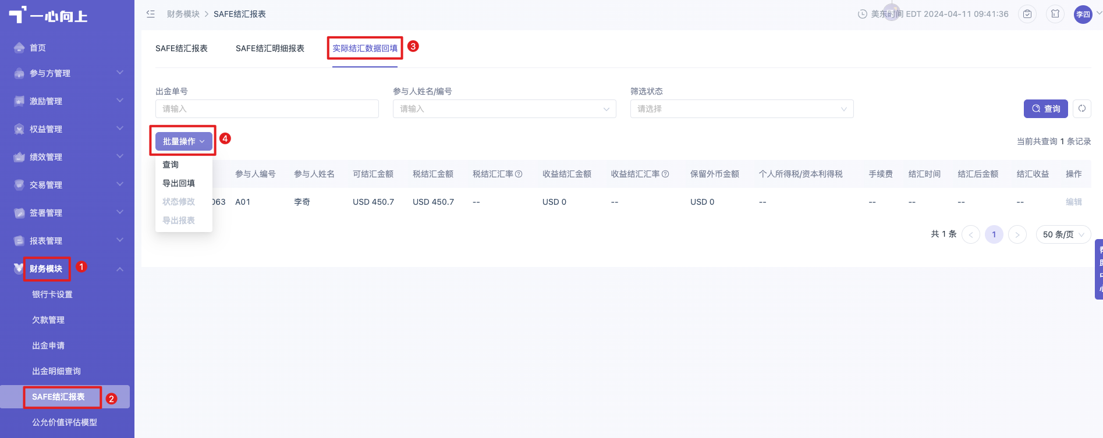Click the 激励管理 sidebar icon
The width and height of the screenshot is (1103, 438).
click(x=19, y=101)
